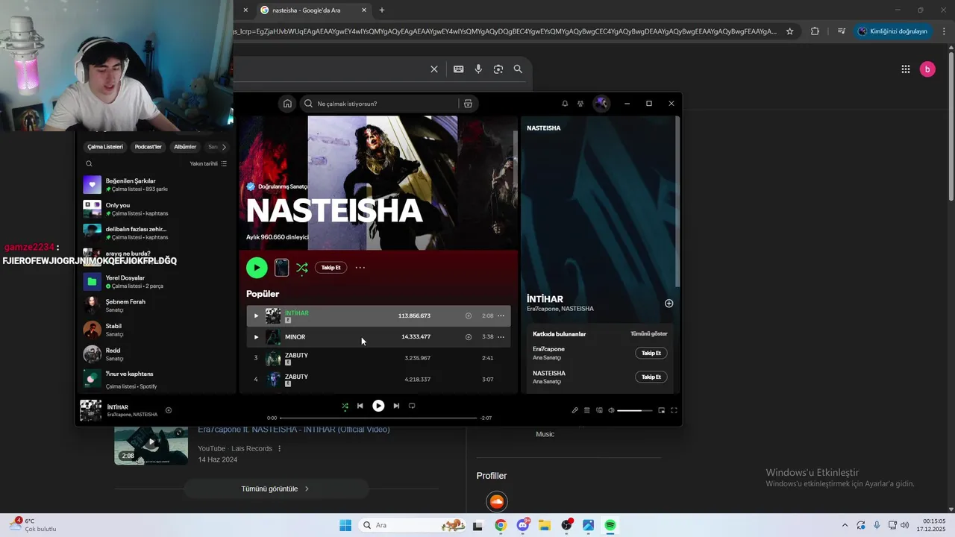The height and width of the screenshot is (537, 955).
Task: Open Yakın tarihli sort dropdown
Action: click(x=208, y=164)
